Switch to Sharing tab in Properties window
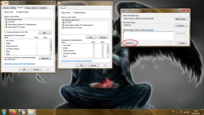Image resolution: width=204 pixels, height=115 pixels. point(13,8)
